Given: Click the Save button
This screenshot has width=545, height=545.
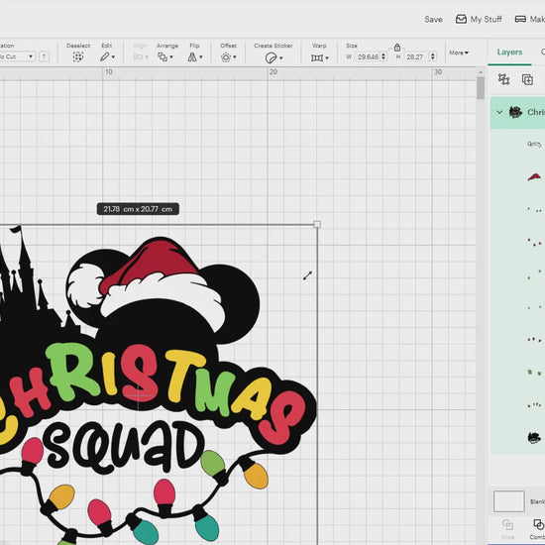Looking at the screenshot, I should (x=433, y=20).
